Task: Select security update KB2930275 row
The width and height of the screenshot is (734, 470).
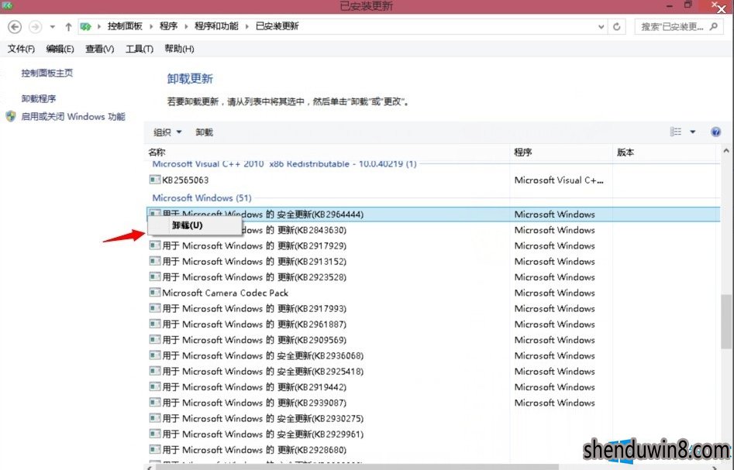Action: tap(433, 419)
